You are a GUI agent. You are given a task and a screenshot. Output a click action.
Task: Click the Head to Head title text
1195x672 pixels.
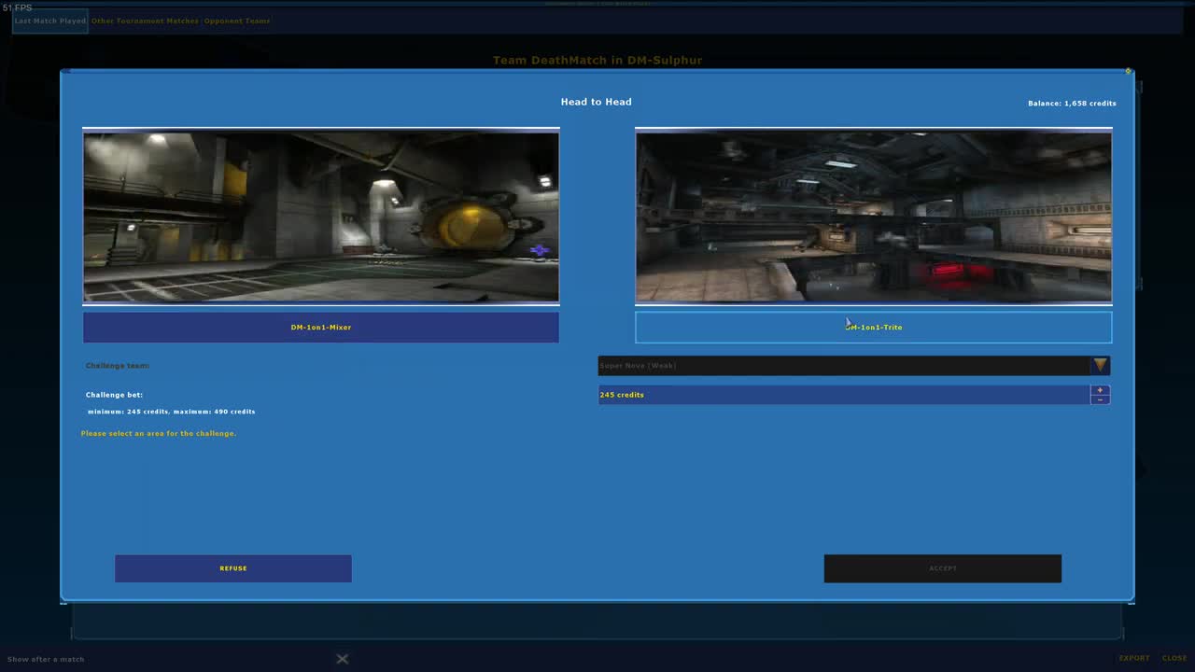click(597, 102)
